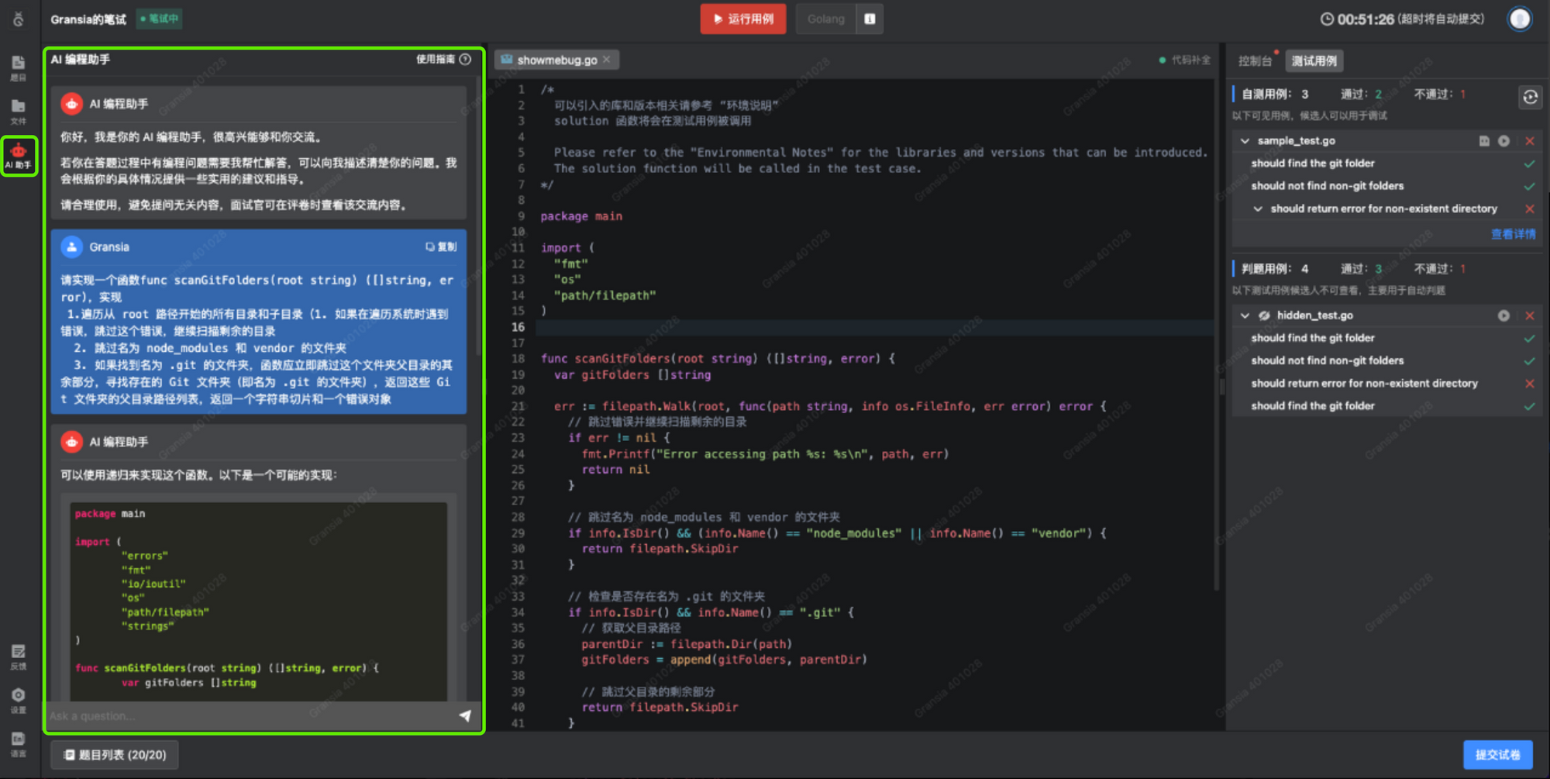The width and height of the screenshot is (1550, 779).
Task: Toggle the 代码补全 code completion indicator
Action: 1184,60
